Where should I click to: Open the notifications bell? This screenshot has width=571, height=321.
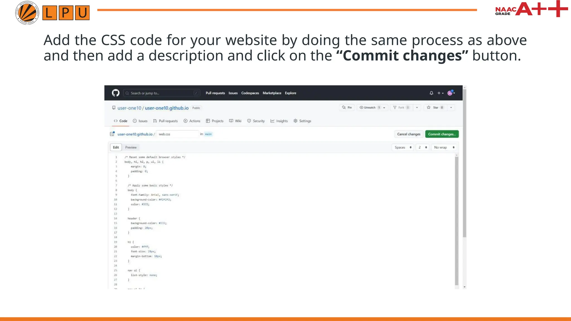click(431, 93)
